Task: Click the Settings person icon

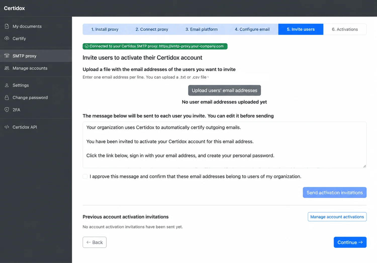Action: (7, 85)
